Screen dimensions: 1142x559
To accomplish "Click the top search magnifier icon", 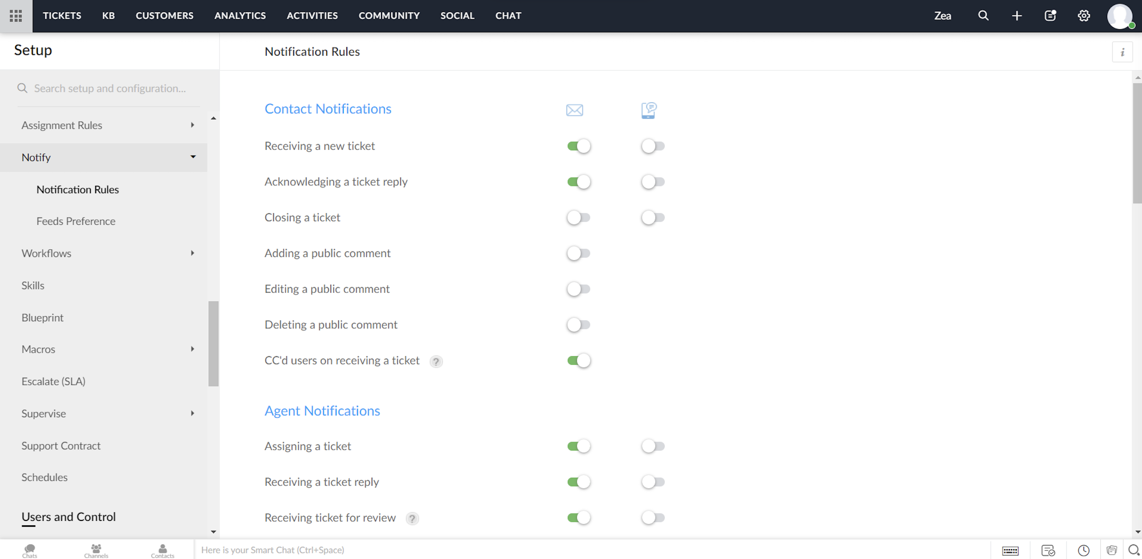I will [983, 16].
